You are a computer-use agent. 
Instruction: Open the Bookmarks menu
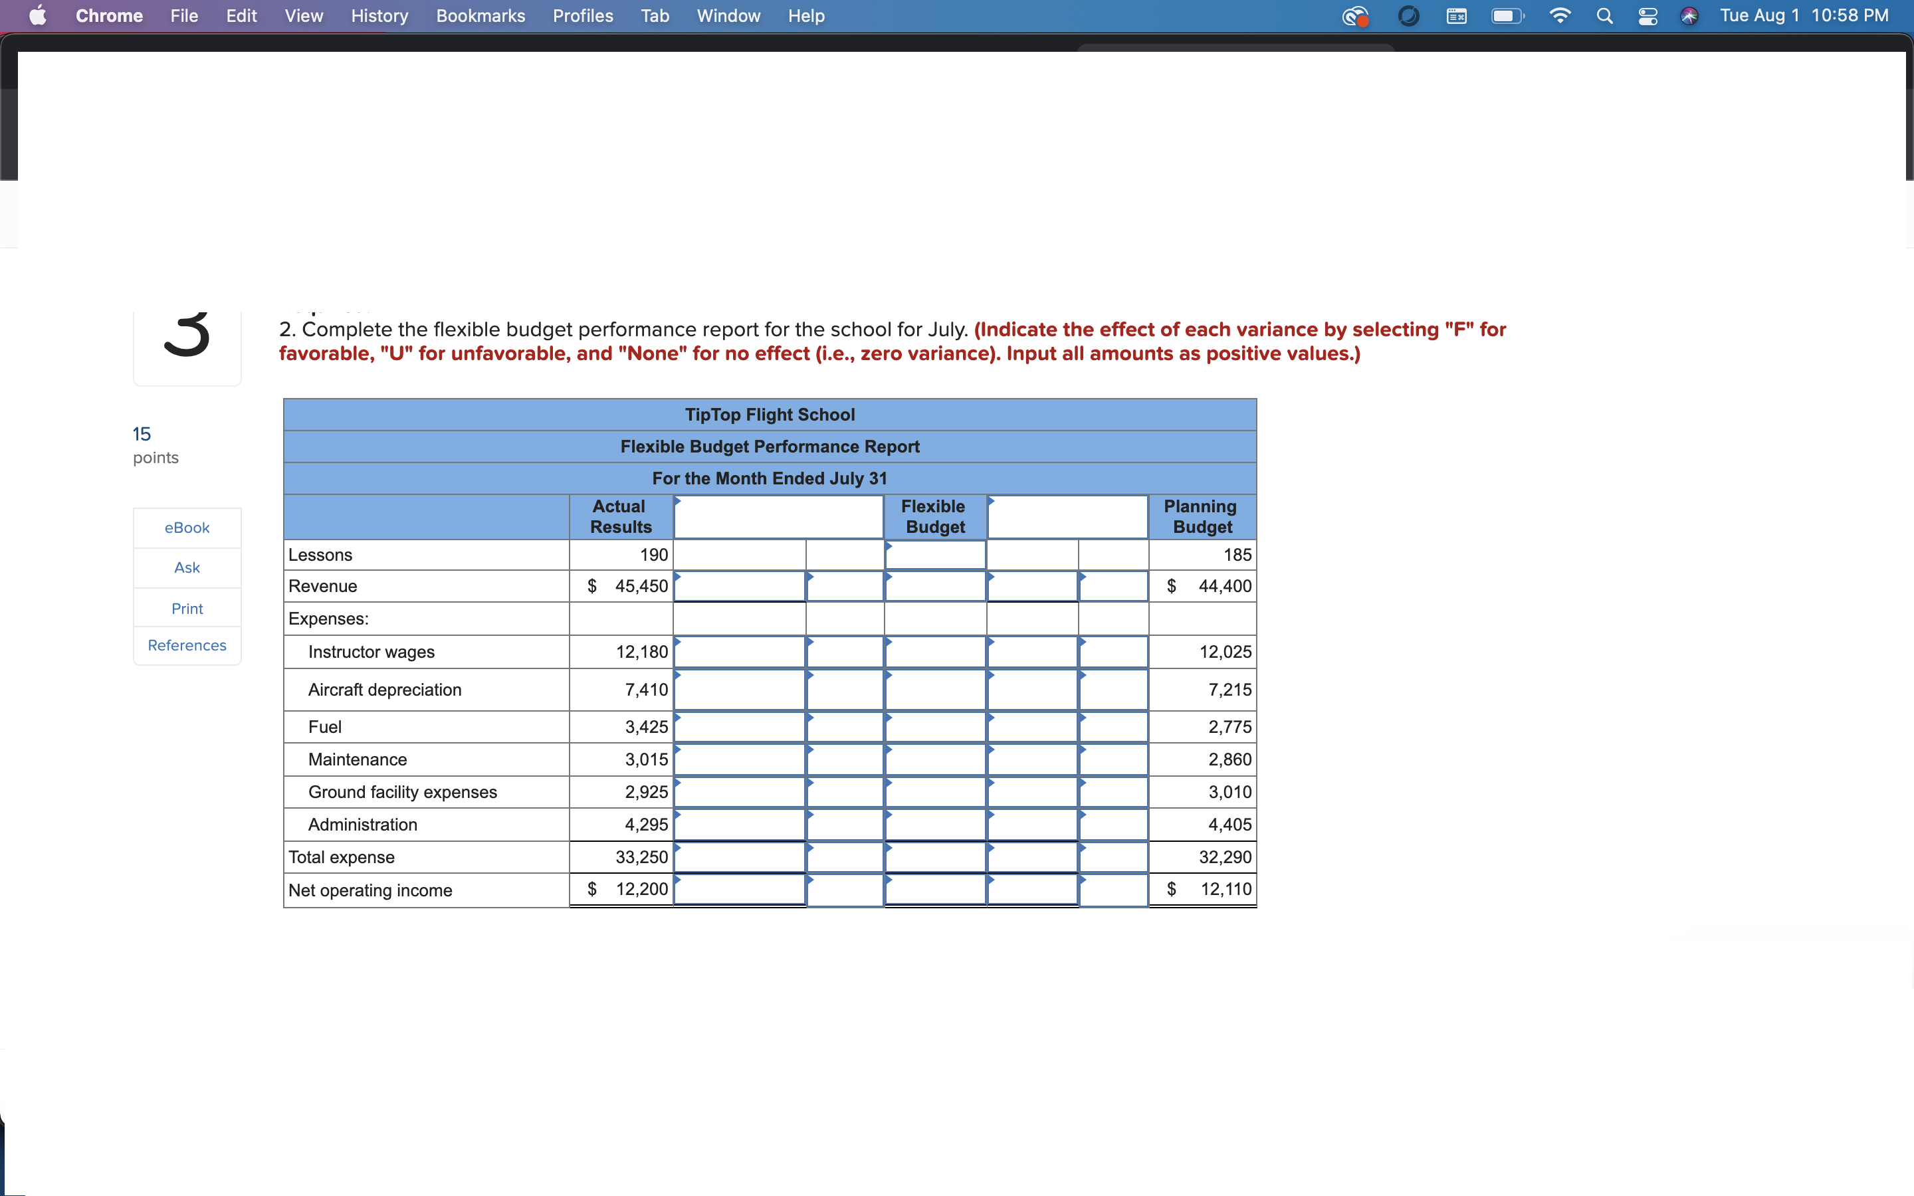480,16
